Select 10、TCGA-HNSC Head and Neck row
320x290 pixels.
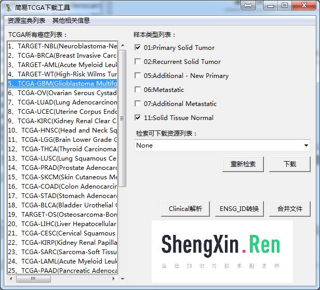coord(62,130)
